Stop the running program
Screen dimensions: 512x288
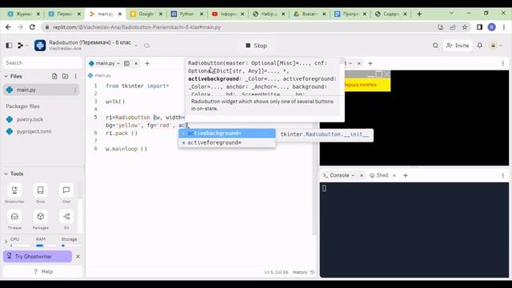pos(256,46)
